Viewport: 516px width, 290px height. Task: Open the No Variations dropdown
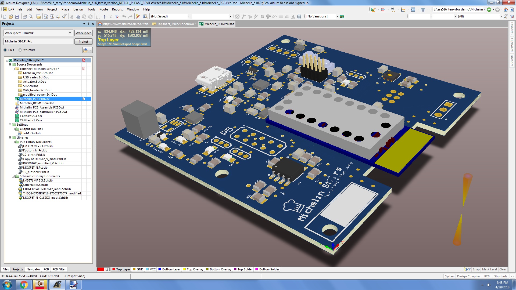point(337,16)
